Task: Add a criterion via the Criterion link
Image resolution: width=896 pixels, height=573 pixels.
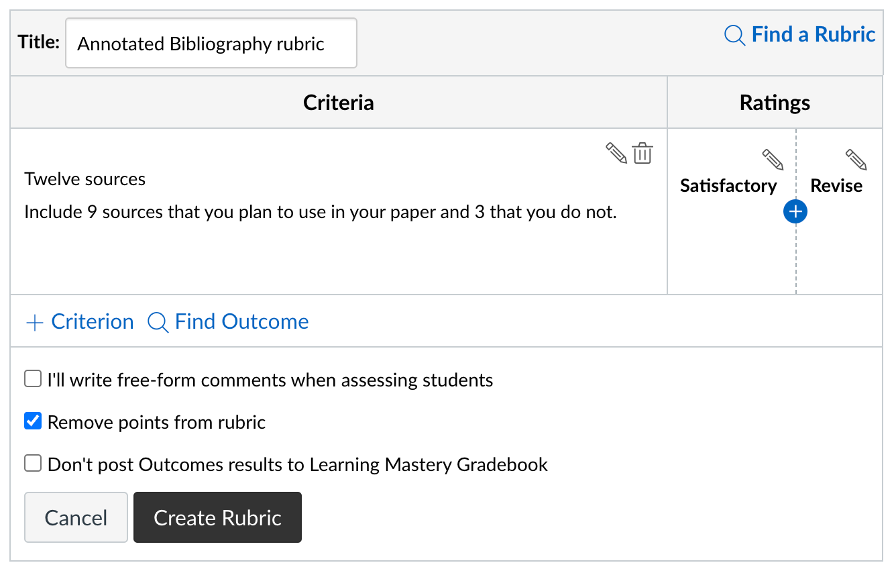Action: [92, 322]
